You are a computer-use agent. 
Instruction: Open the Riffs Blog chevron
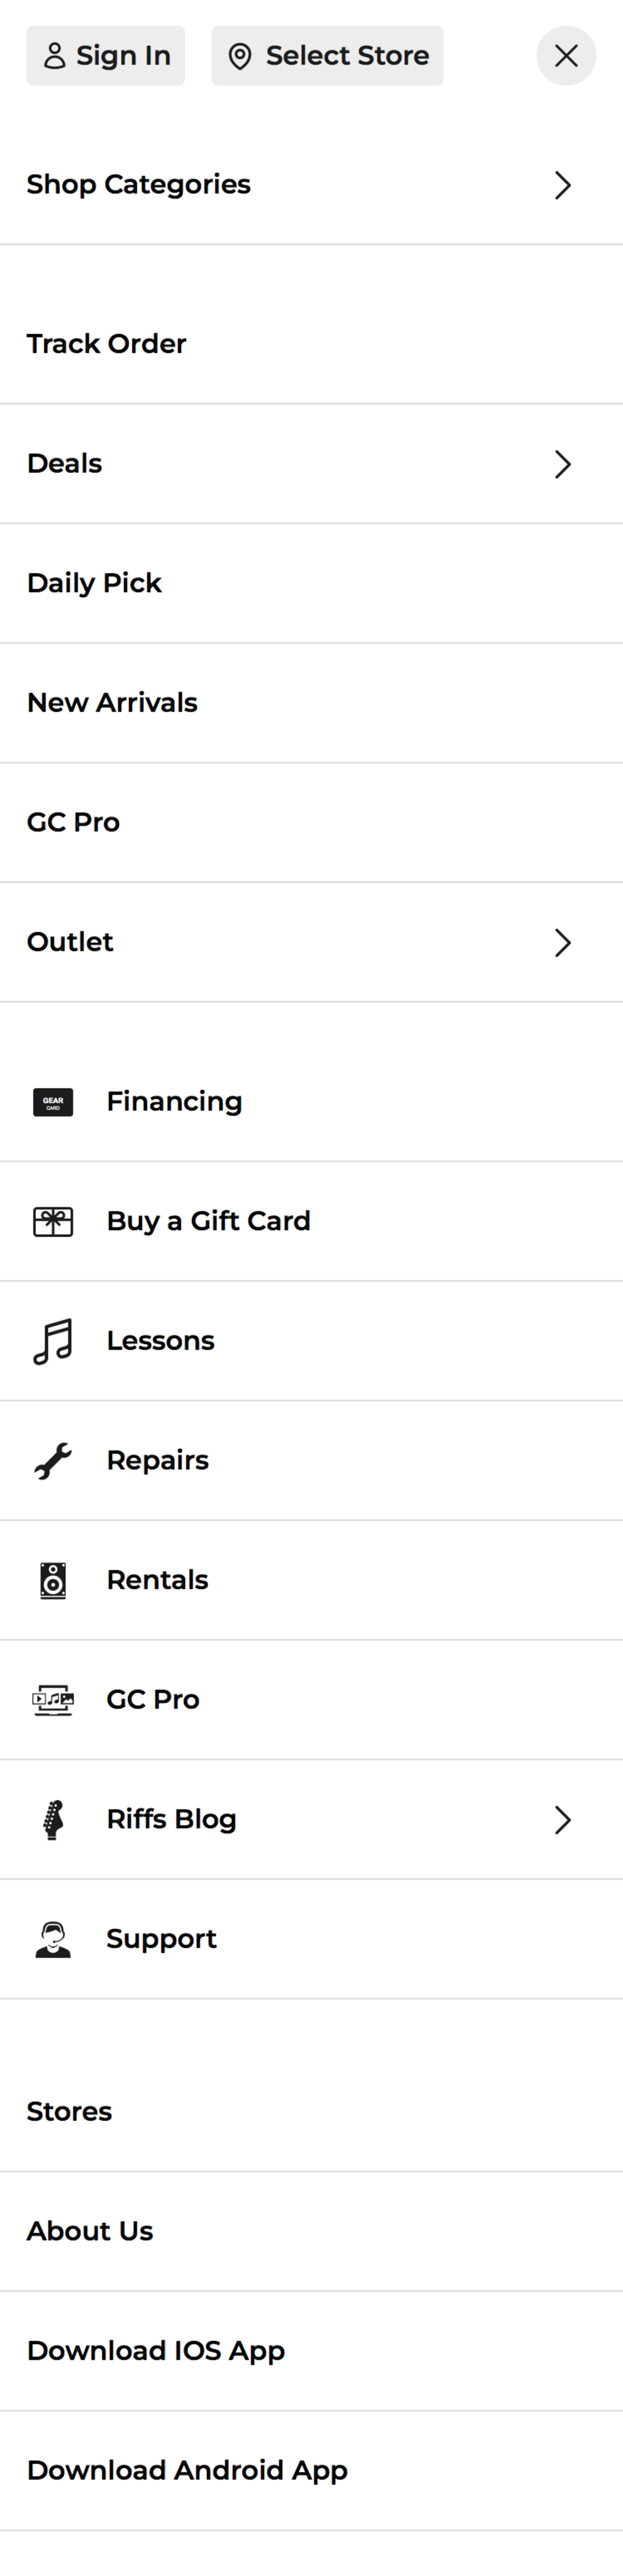(563, 1819)
